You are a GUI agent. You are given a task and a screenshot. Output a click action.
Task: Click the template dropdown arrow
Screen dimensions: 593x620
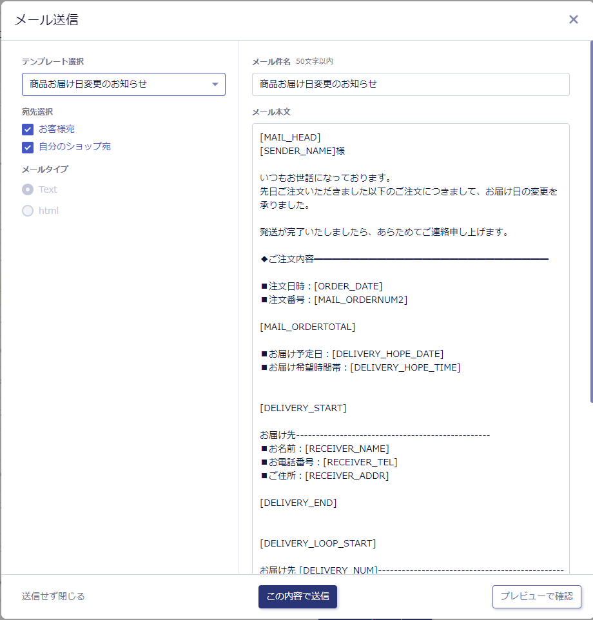coord(215,84)
